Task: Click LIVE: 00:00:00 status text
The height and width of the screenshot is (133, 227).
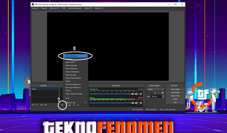Action: click(x=137, y=109)
